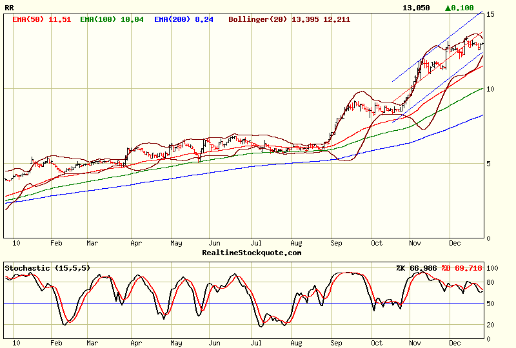Click the green up-arrow price change indicator
The width and height of the screenshot is (516, 348).
point(459,8)
